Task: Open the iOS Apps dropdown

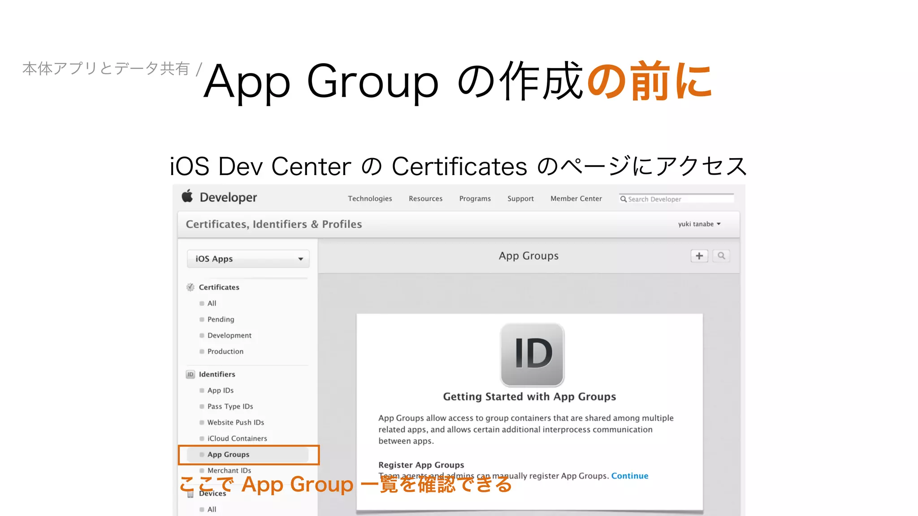Action: [x=248, y=259]
